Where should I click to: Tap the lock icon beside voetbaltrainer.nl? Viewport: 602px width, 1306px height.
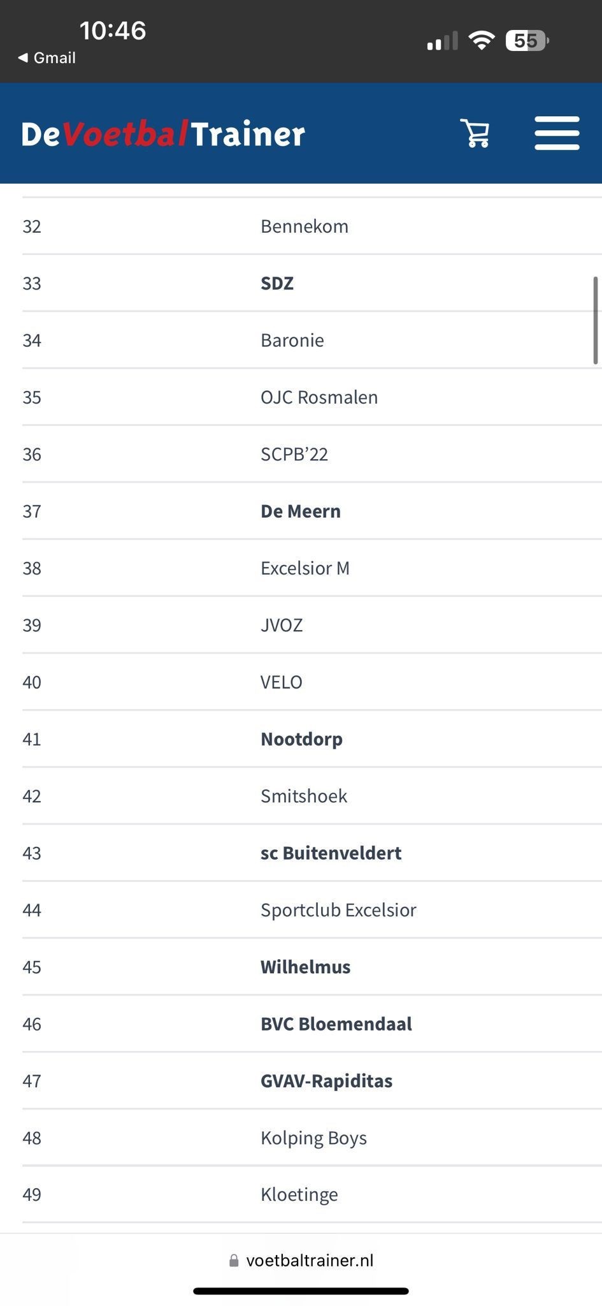[x=234, y=1261]
